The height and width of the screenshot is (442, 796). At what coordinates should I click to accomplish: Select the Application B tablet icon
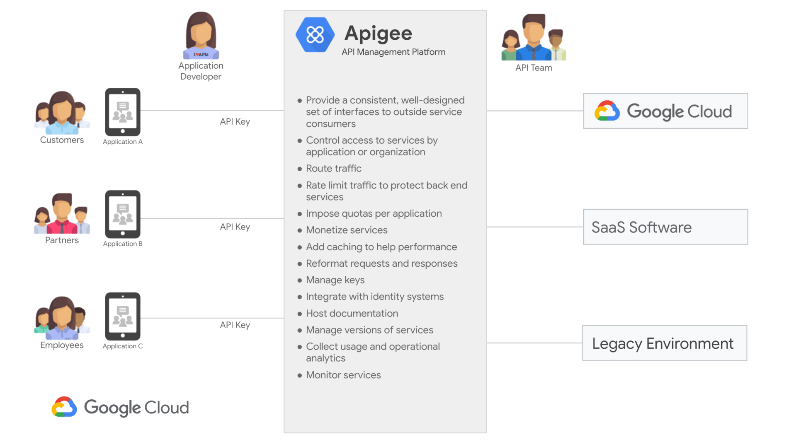tap(123, 214)
